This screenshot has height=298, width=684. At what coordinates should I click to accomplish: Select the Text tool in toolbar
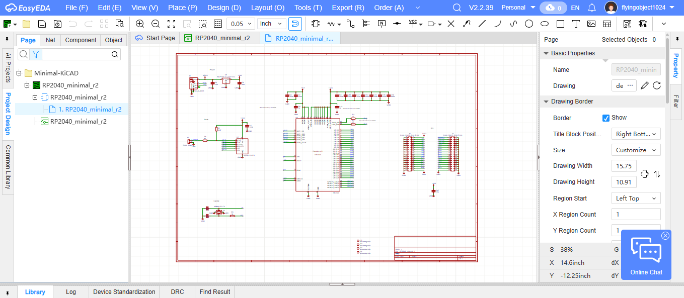(576, 24)
